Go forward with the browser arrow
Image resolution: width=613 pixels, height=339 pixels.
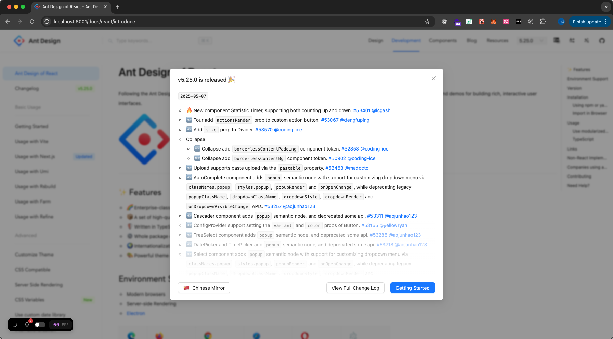pos(20,22)
